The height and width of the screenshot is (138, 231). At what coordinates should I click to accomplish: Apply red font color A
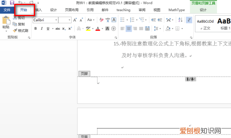98,28
